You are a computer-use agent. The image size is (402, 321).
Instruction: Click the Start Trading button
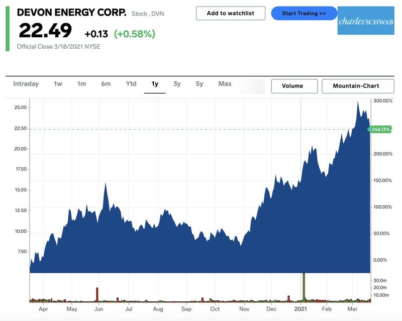tap(304, 14)
